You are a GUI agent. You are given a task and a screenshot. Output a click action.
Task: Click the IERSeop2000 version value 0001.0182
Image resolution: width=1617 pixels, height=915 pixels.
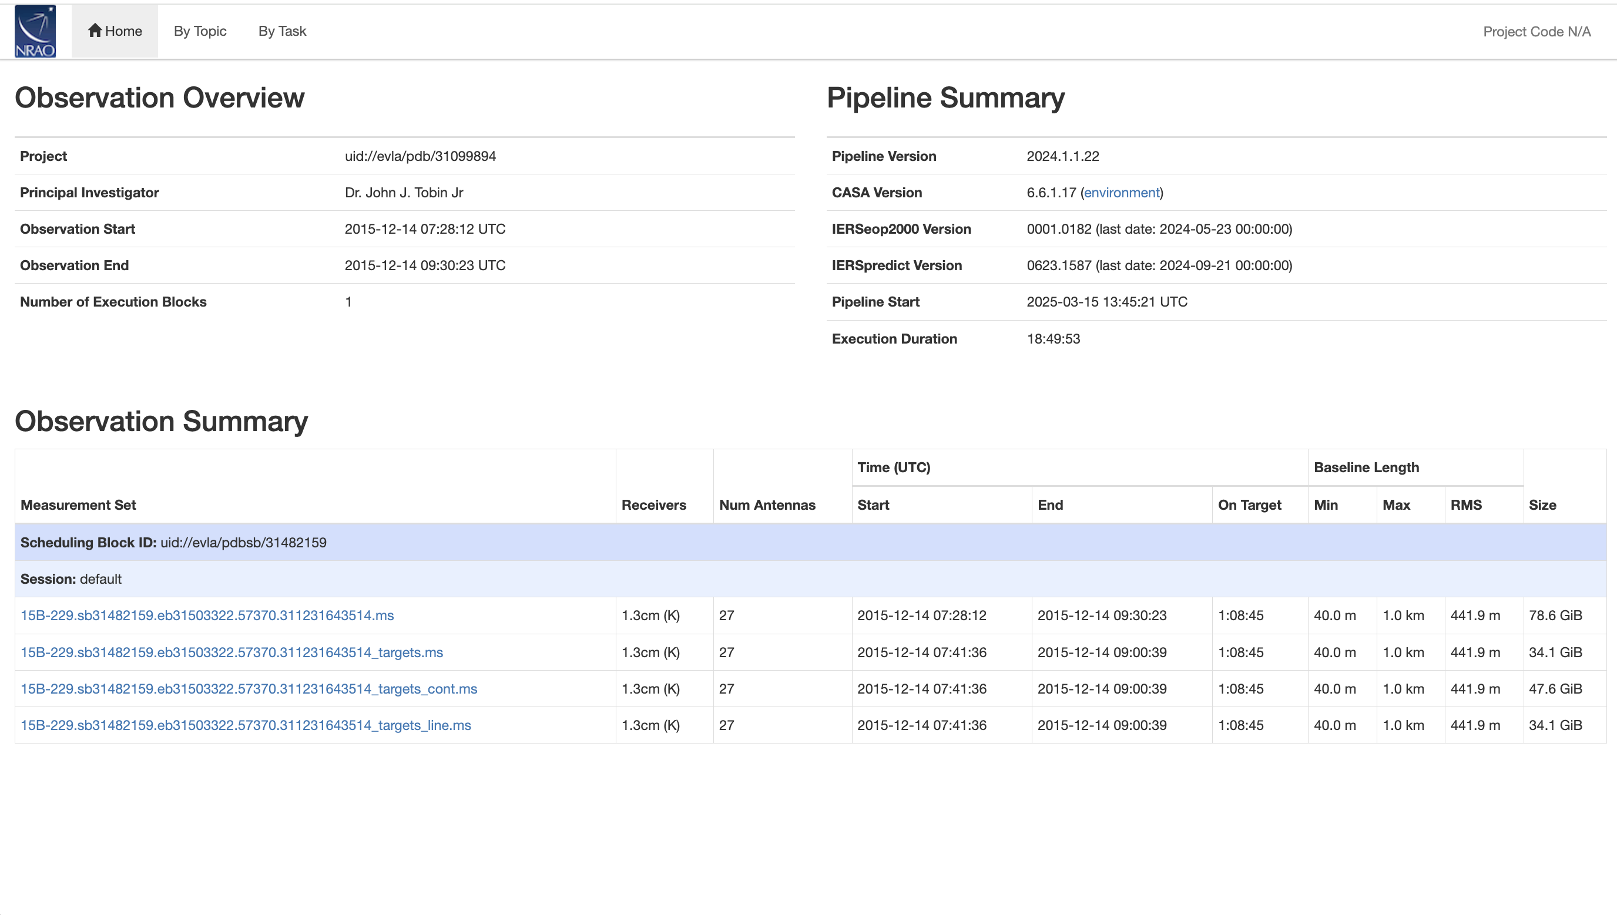[x=1059, y=230]
